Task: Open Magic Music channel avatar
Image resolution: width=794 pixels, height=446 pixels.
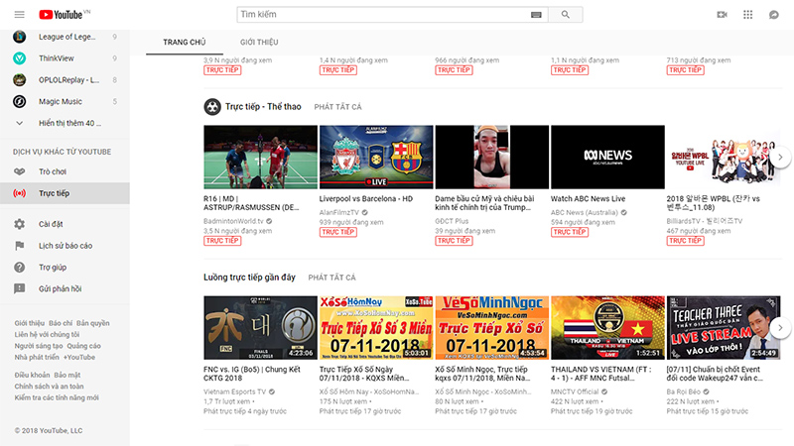Action: [x=19, y=102]
